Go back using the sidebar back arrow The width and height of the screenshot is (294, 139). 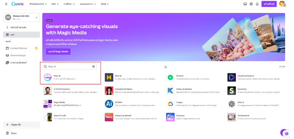pos(7,27)
